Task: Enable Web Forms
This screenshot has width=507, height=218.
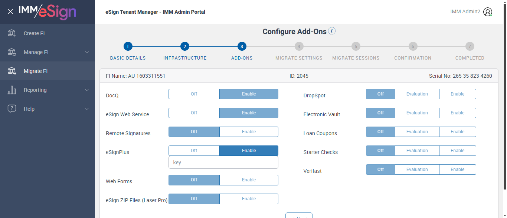Action: click(x=249, y=180)
